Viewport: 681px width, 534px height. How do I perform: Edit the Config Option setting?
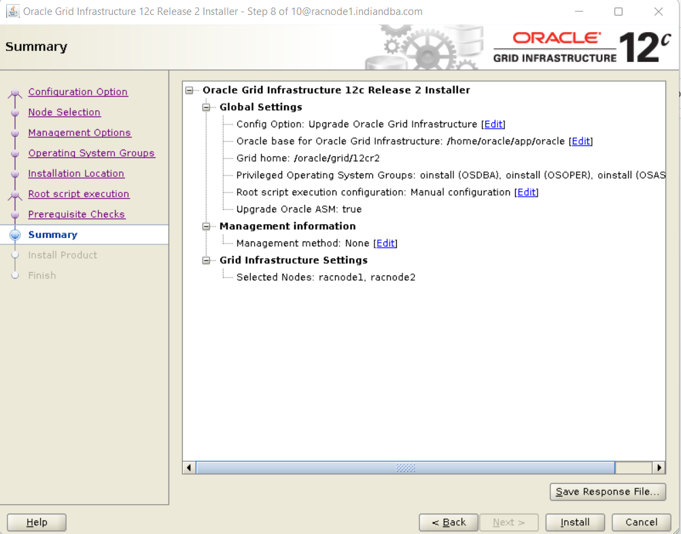tap(493, 124)
